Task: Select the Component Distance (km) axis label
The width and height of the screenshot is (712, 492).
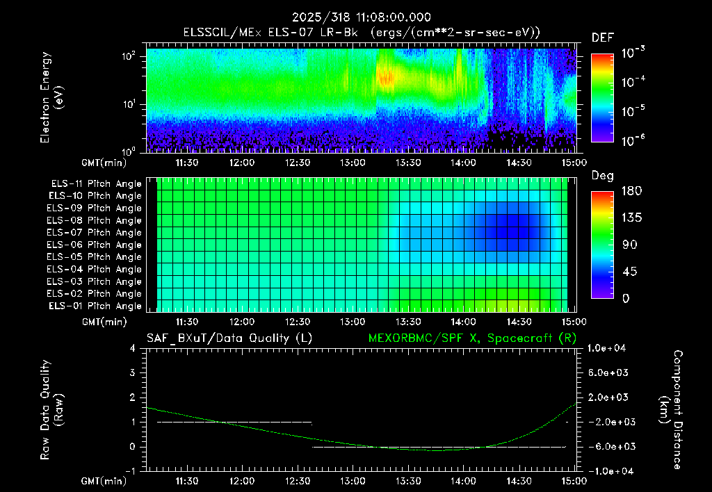Action: (x=671, y=409)
